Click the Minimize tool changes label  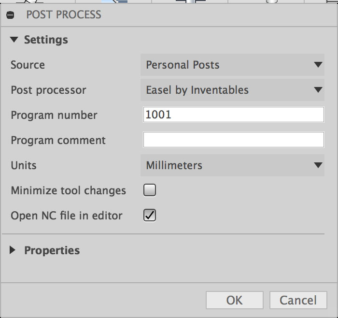[68, 190]
